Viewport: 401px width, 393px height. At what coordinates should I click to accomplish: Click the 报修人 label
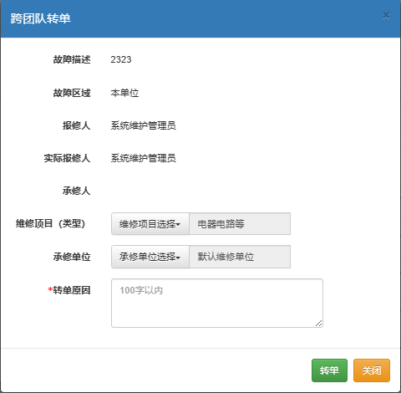(x=76, y=125)
